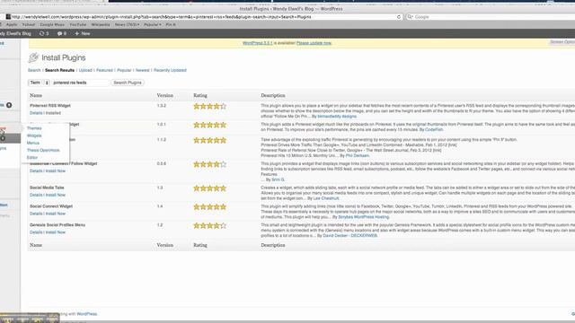Open the bensaddiddy designs author link
Viewport: 575px width, 323px height.
tap(337, 117)
